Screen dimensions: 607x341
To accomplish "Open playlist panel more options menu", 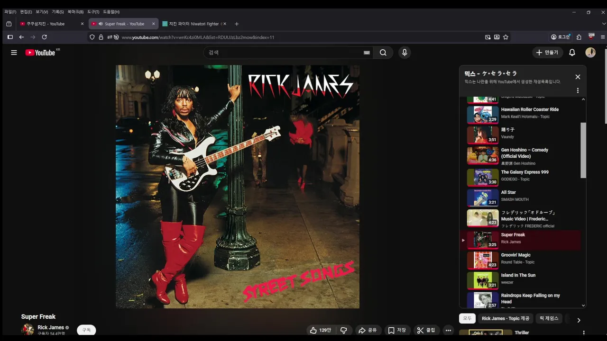I will pyautogui.click(x=578, y=90).
